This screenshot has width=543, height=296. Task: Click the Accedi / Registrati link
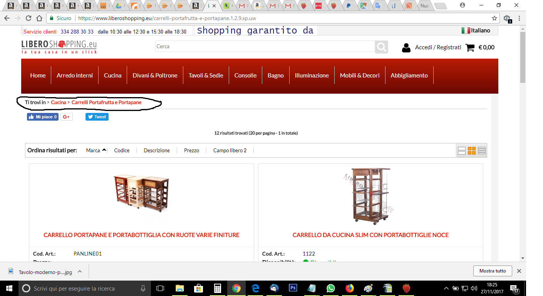pos(438,47)
